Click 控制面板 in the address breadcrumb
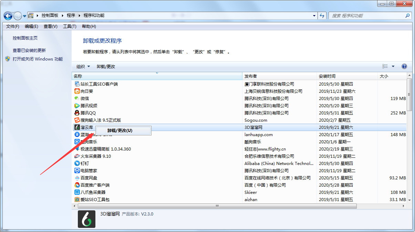The height and width of the screenshot is (232, 415). (x=50, y=15)
